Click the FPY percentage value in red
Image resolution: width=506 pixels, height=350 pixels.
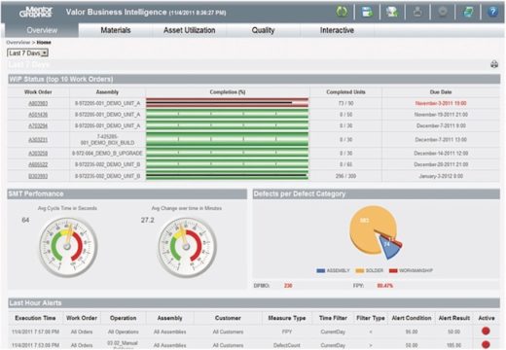click(385, 286)
